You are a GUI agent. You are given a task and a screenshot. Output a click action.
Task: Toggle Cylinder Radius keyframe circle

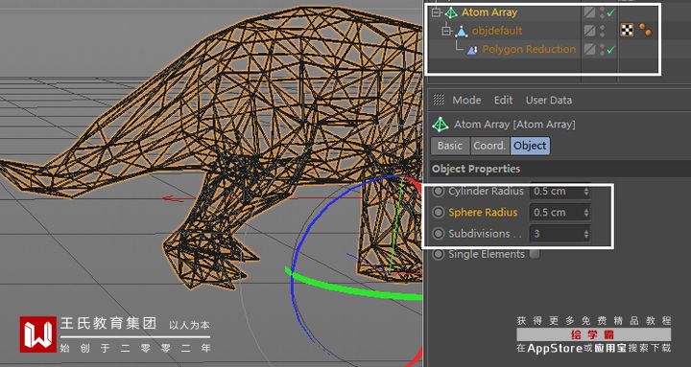438,191
